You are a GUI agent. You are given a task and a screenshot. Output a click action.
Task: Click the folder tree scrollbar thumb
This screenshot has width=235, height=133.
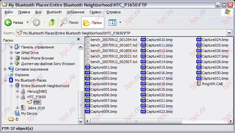pos(81,105)
